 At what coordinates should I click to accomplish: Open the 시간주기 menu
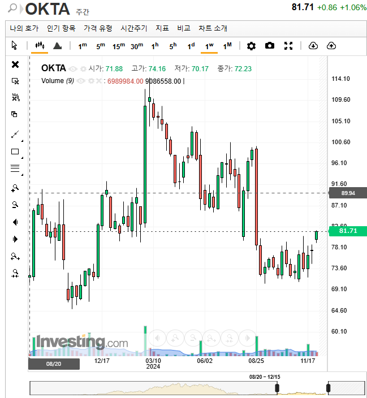134,28
